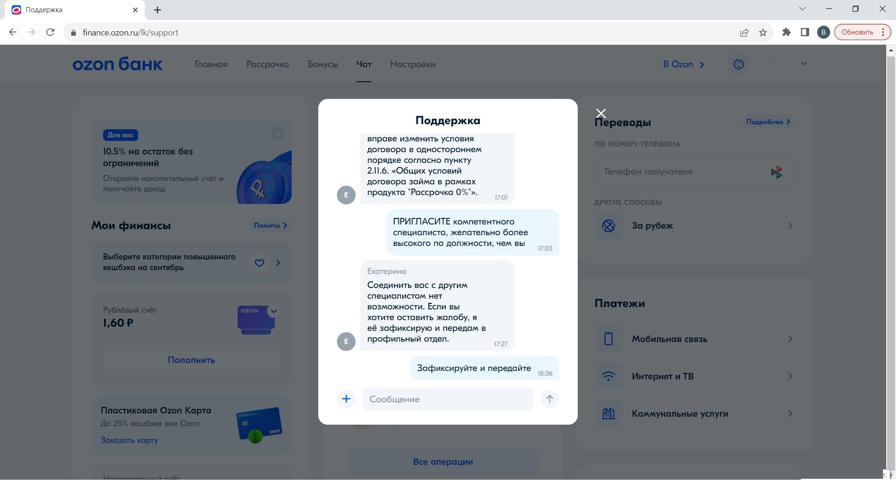Click the Мобильная связь phone icon
This screenshot has height=504, width=896.
[609, 339]
